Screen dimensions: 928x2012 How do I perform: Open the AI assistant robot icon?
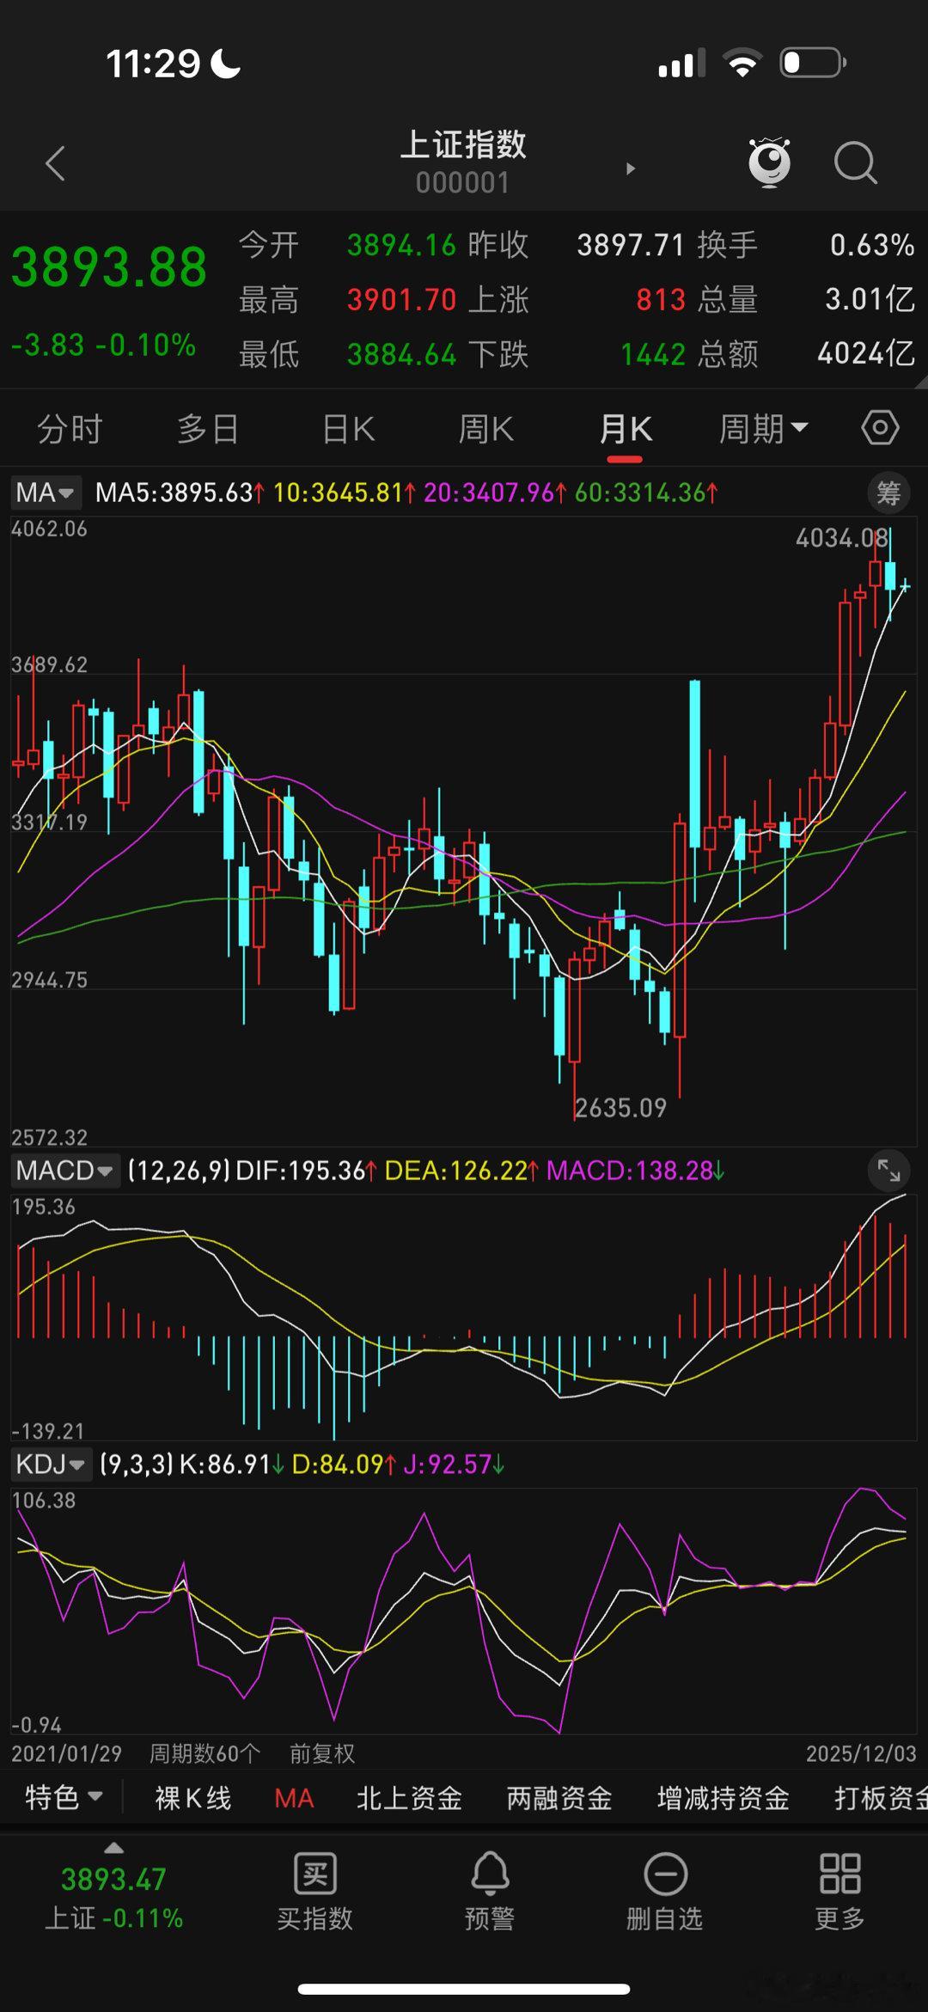pos(769,162)
